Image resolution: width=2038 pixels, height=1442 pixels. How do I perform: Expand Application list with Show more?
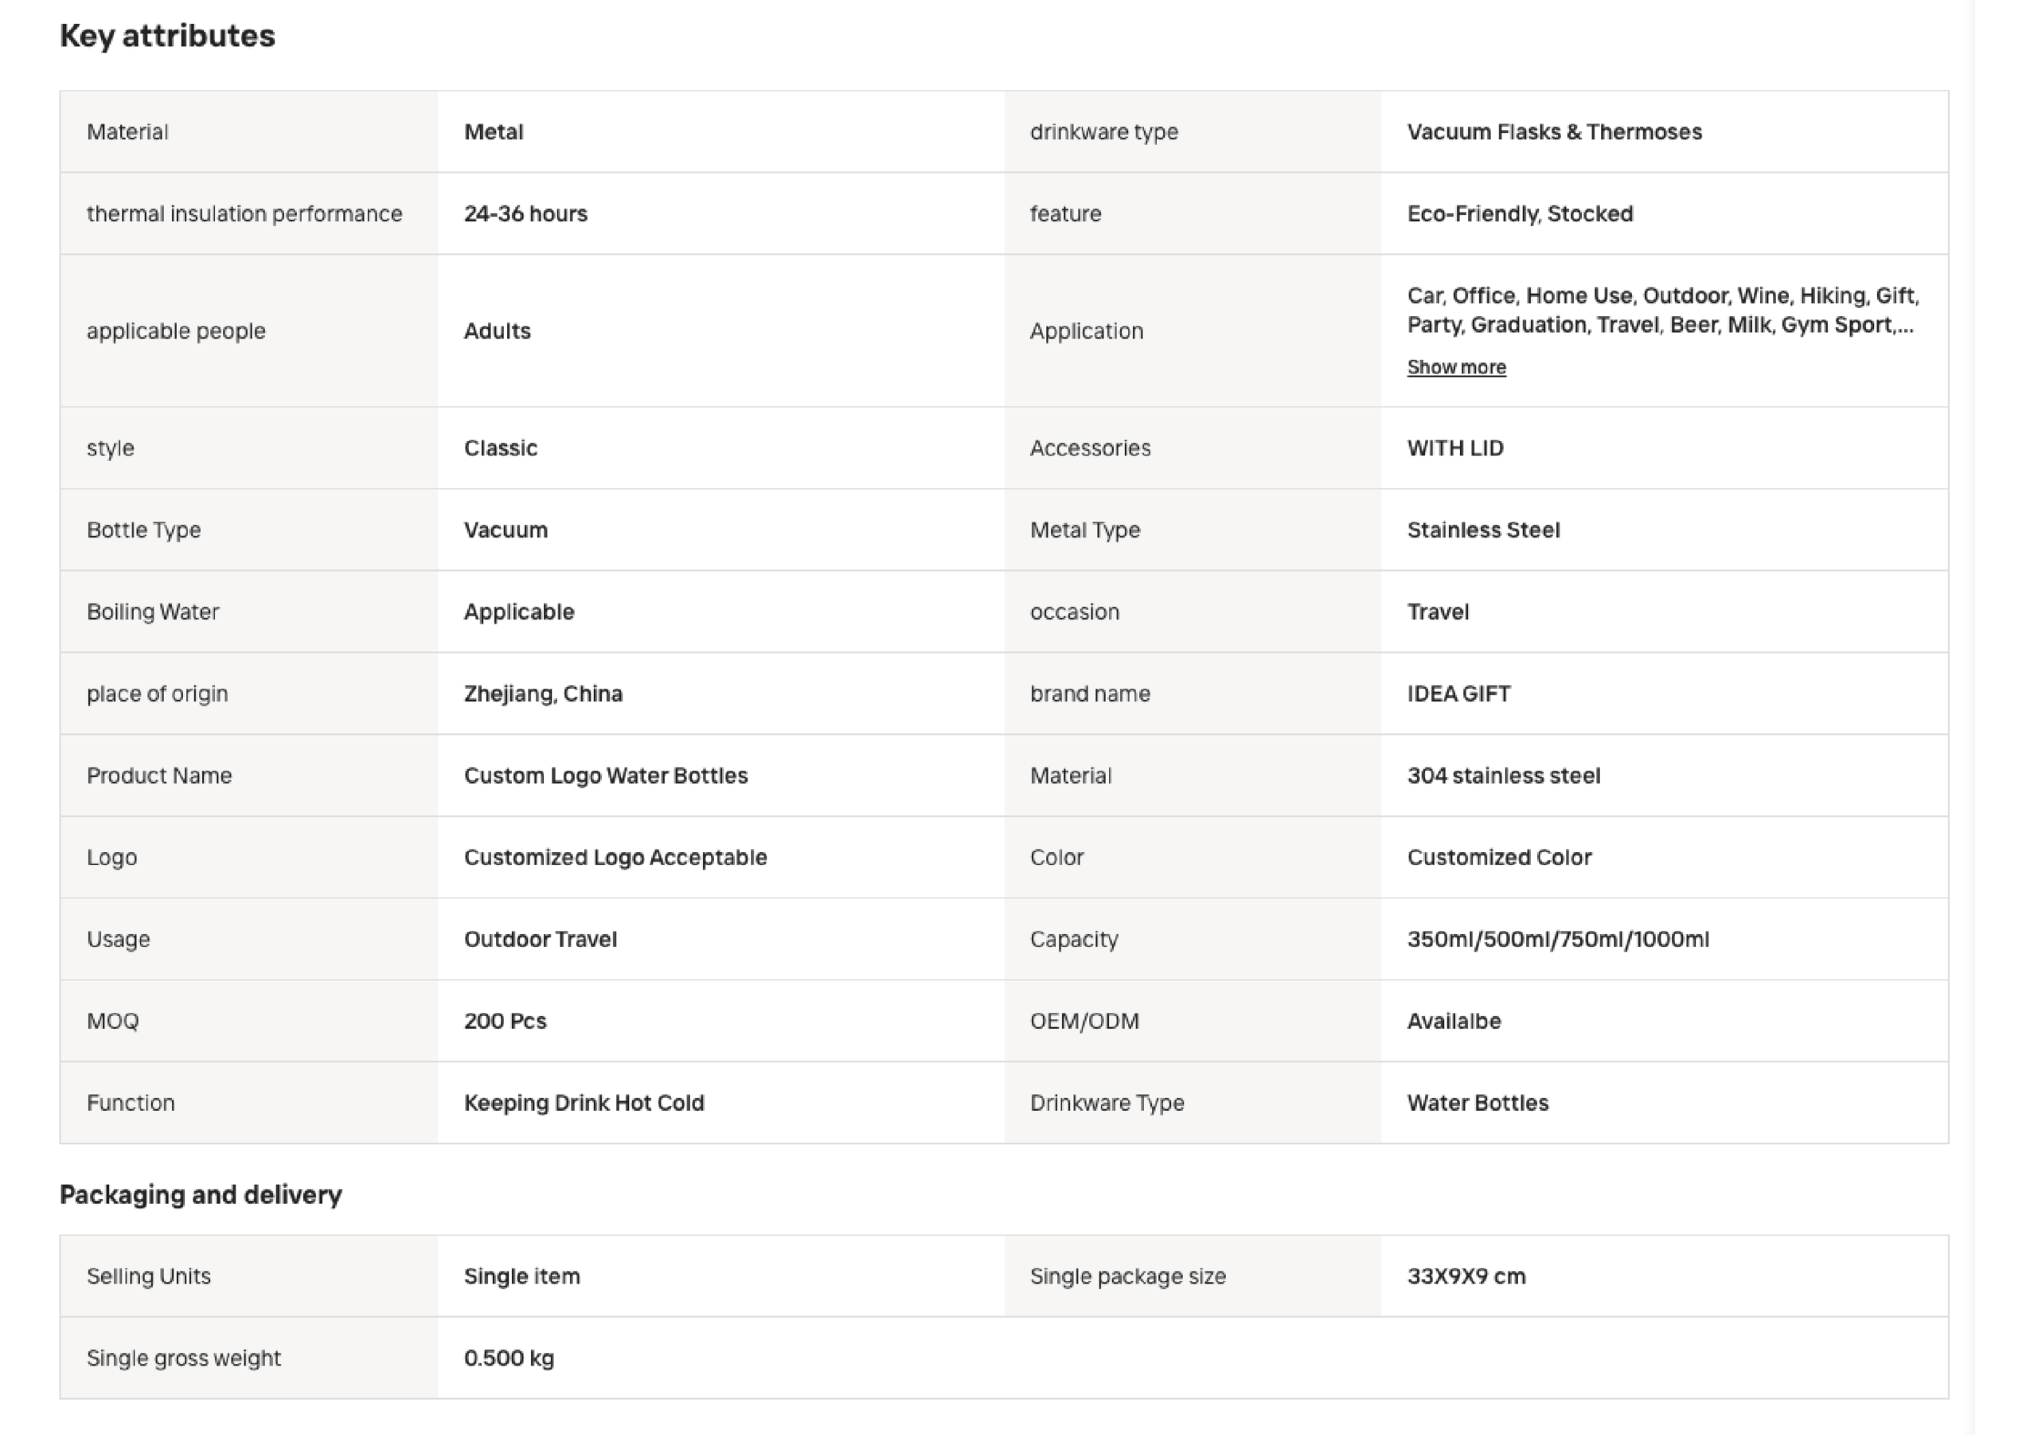1456,367
